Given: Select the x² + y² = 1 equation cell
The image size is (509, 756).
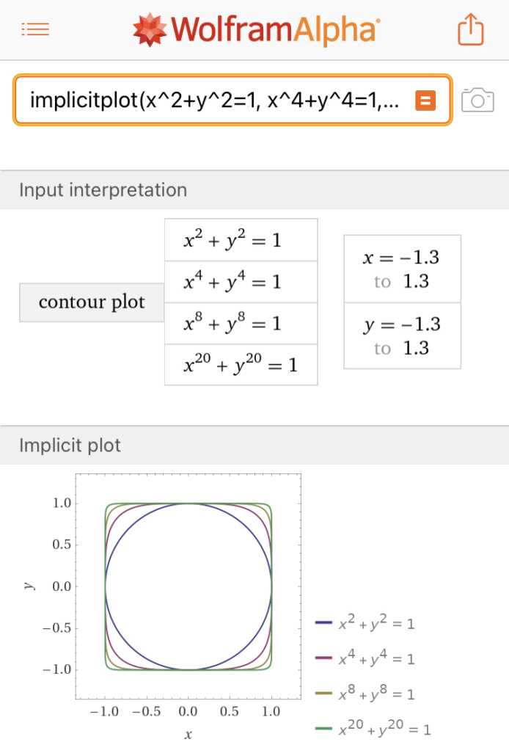Looking at the screenshot, I should [241, 240].
